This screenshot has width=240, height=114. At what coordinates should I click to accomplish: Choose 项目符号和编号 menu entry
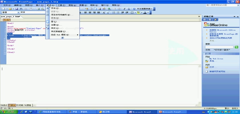(x=62, y=15)
